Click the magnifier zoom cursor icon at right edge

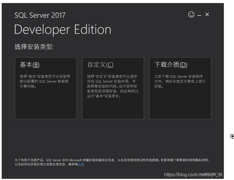(232, 136)
